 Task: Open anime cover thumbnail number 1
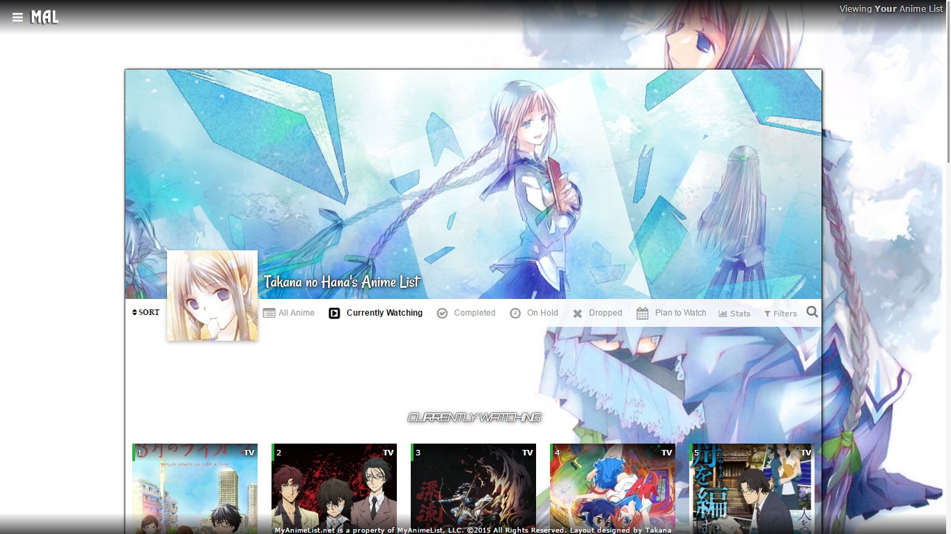(195, 489)
